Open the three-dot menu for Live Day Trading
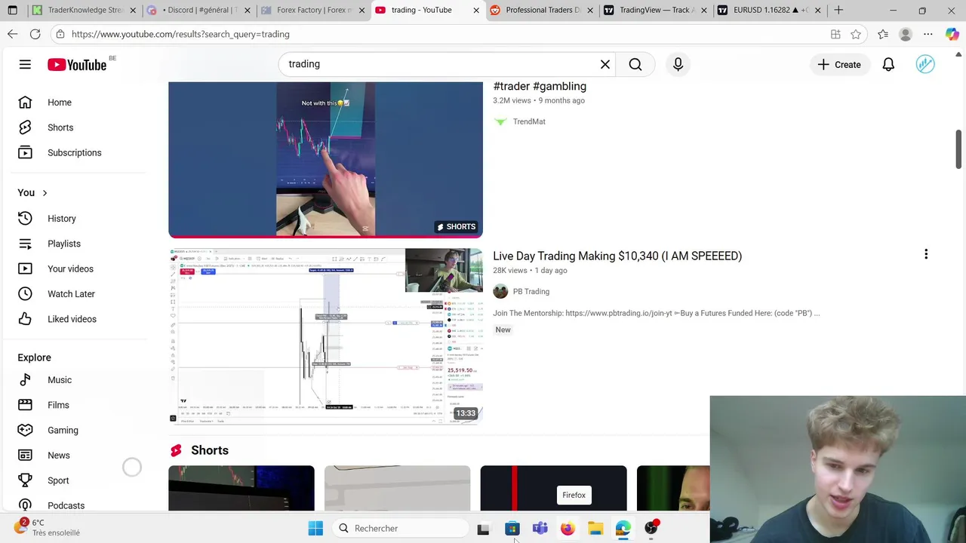Screen dimensions: 966x543 click(926, 254)
